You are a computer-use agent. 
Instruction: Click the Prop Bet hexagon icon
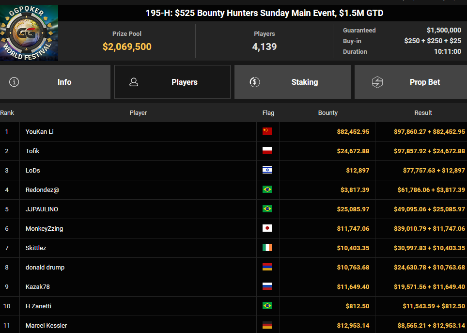point(377,82)
